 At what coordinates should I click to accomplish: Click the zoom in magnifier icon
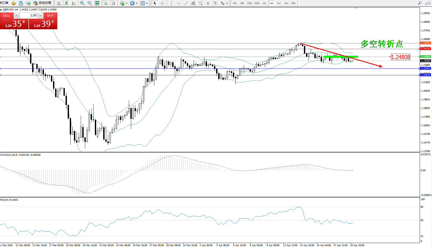(x=82, y=3)
